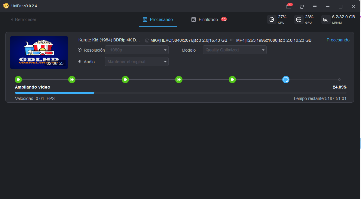Click the red 15 badge on Finalizado
This screenshot has height=199, width=361.
click(224, 19)
